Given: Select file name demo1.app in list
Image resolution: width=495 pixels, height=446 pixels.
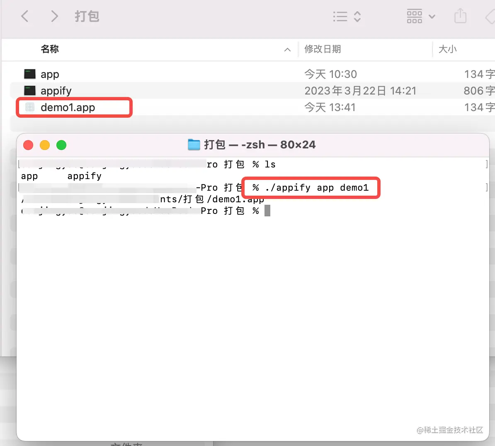Looking at the screenshot, I should 68,107.
